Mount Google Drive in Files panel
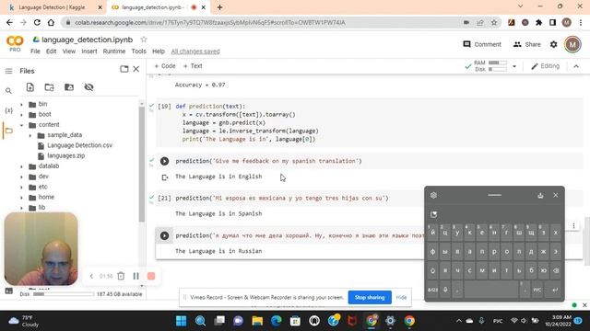590x331 pixels. tap(69, 87)
